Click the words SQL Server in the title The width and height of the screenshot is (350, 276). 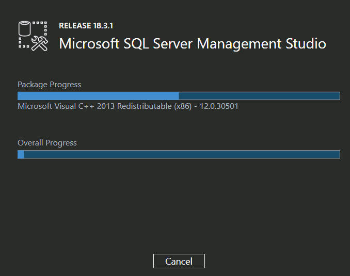[x=158, y=43]
